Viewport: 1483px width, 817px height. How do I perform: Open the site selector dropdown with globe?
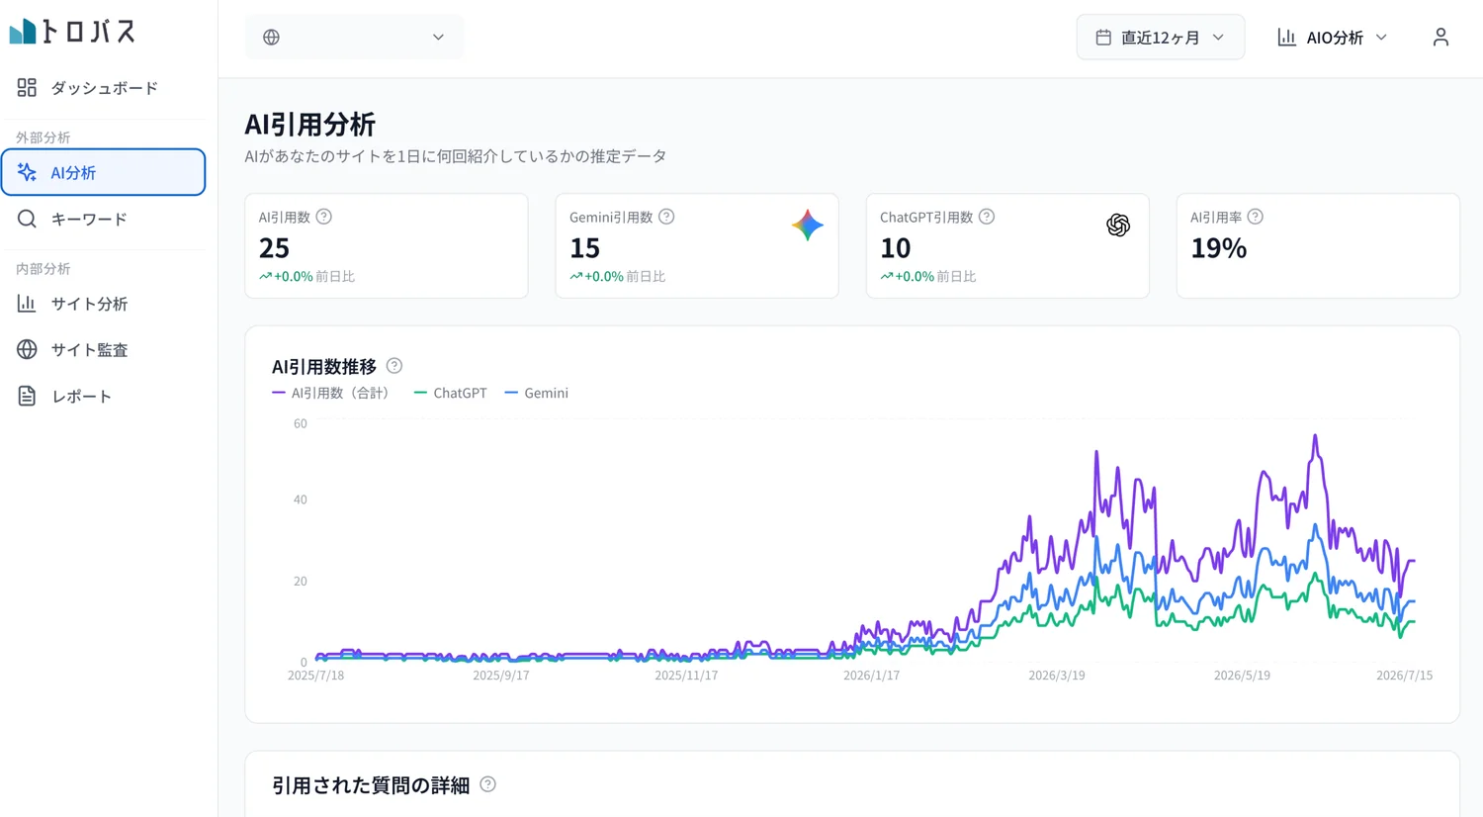[354, 38]
